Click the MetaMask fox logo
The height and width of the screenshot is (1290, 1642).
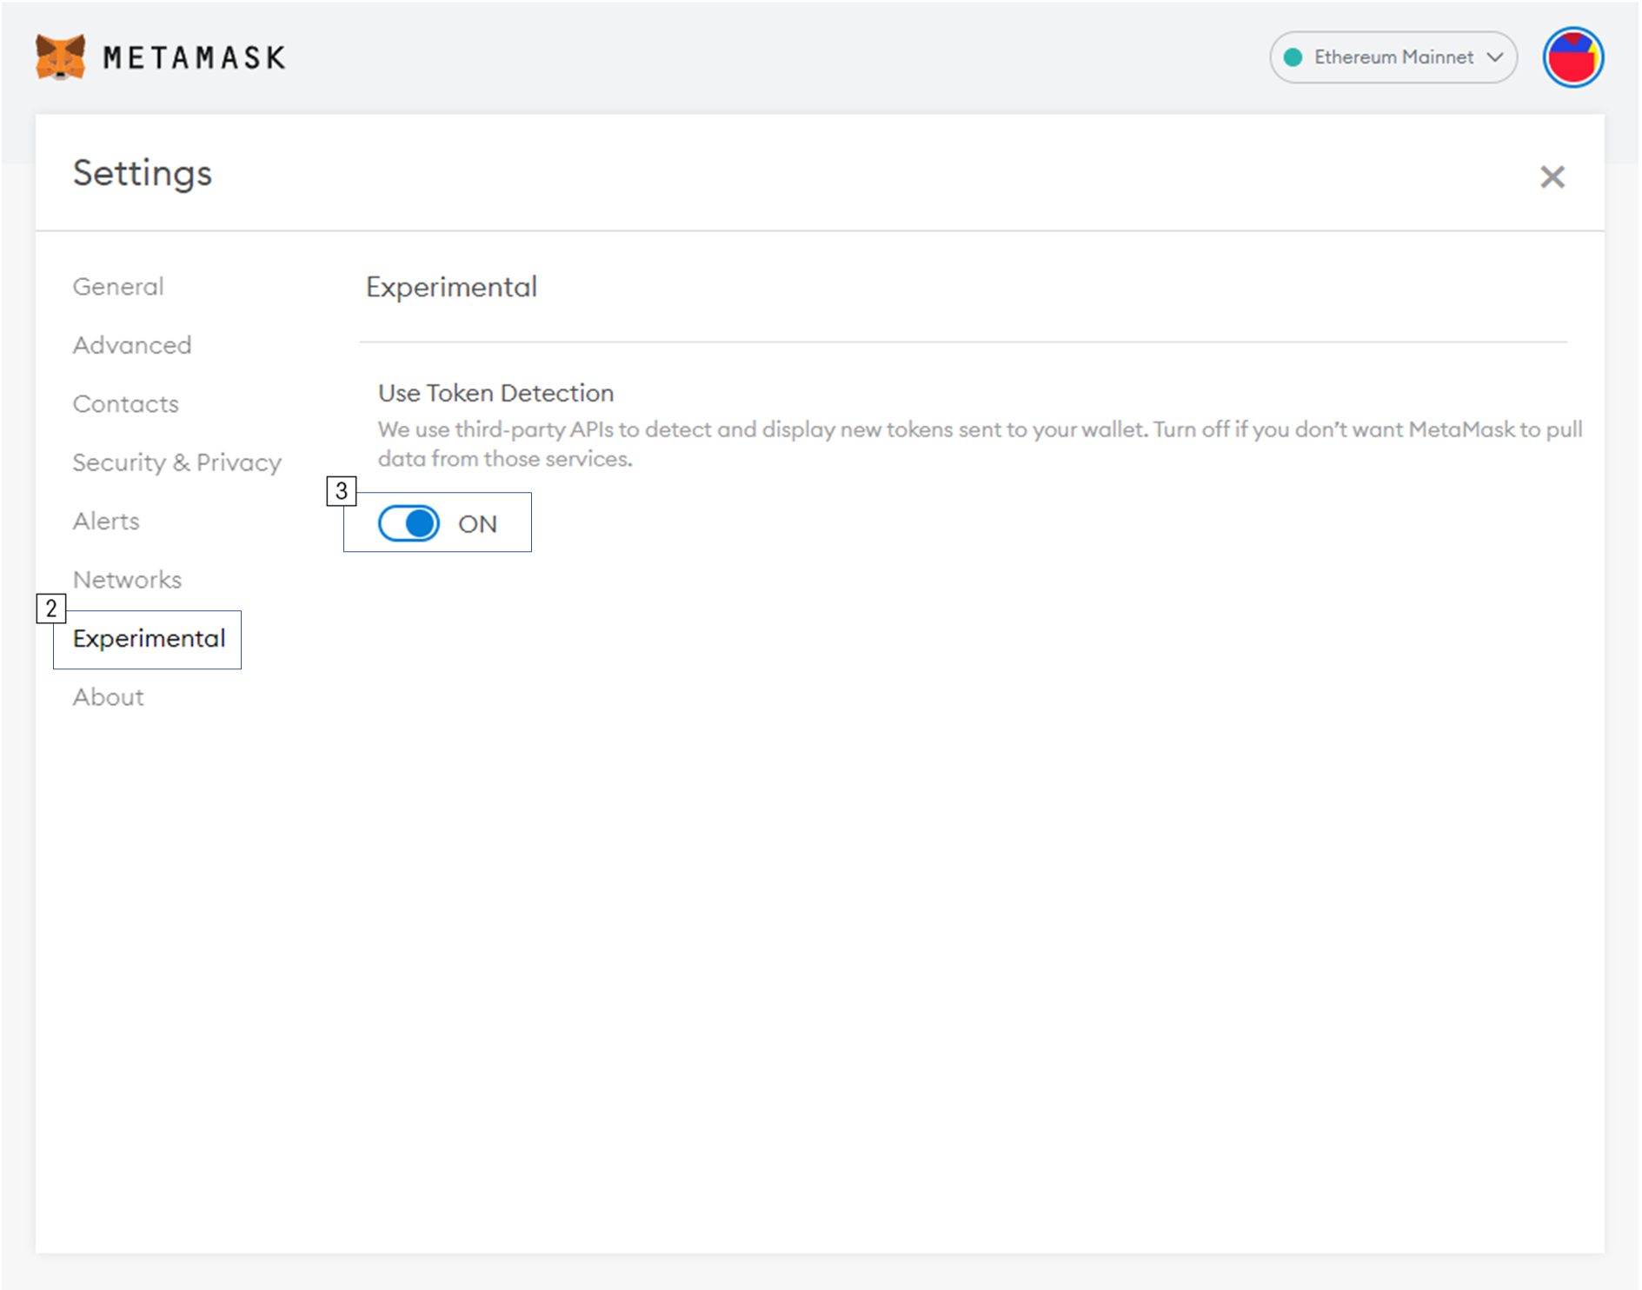click(60, 57)
